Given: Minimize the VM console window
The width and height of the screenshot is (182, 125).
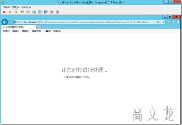Looking at the screenshot, I should 166,2.
